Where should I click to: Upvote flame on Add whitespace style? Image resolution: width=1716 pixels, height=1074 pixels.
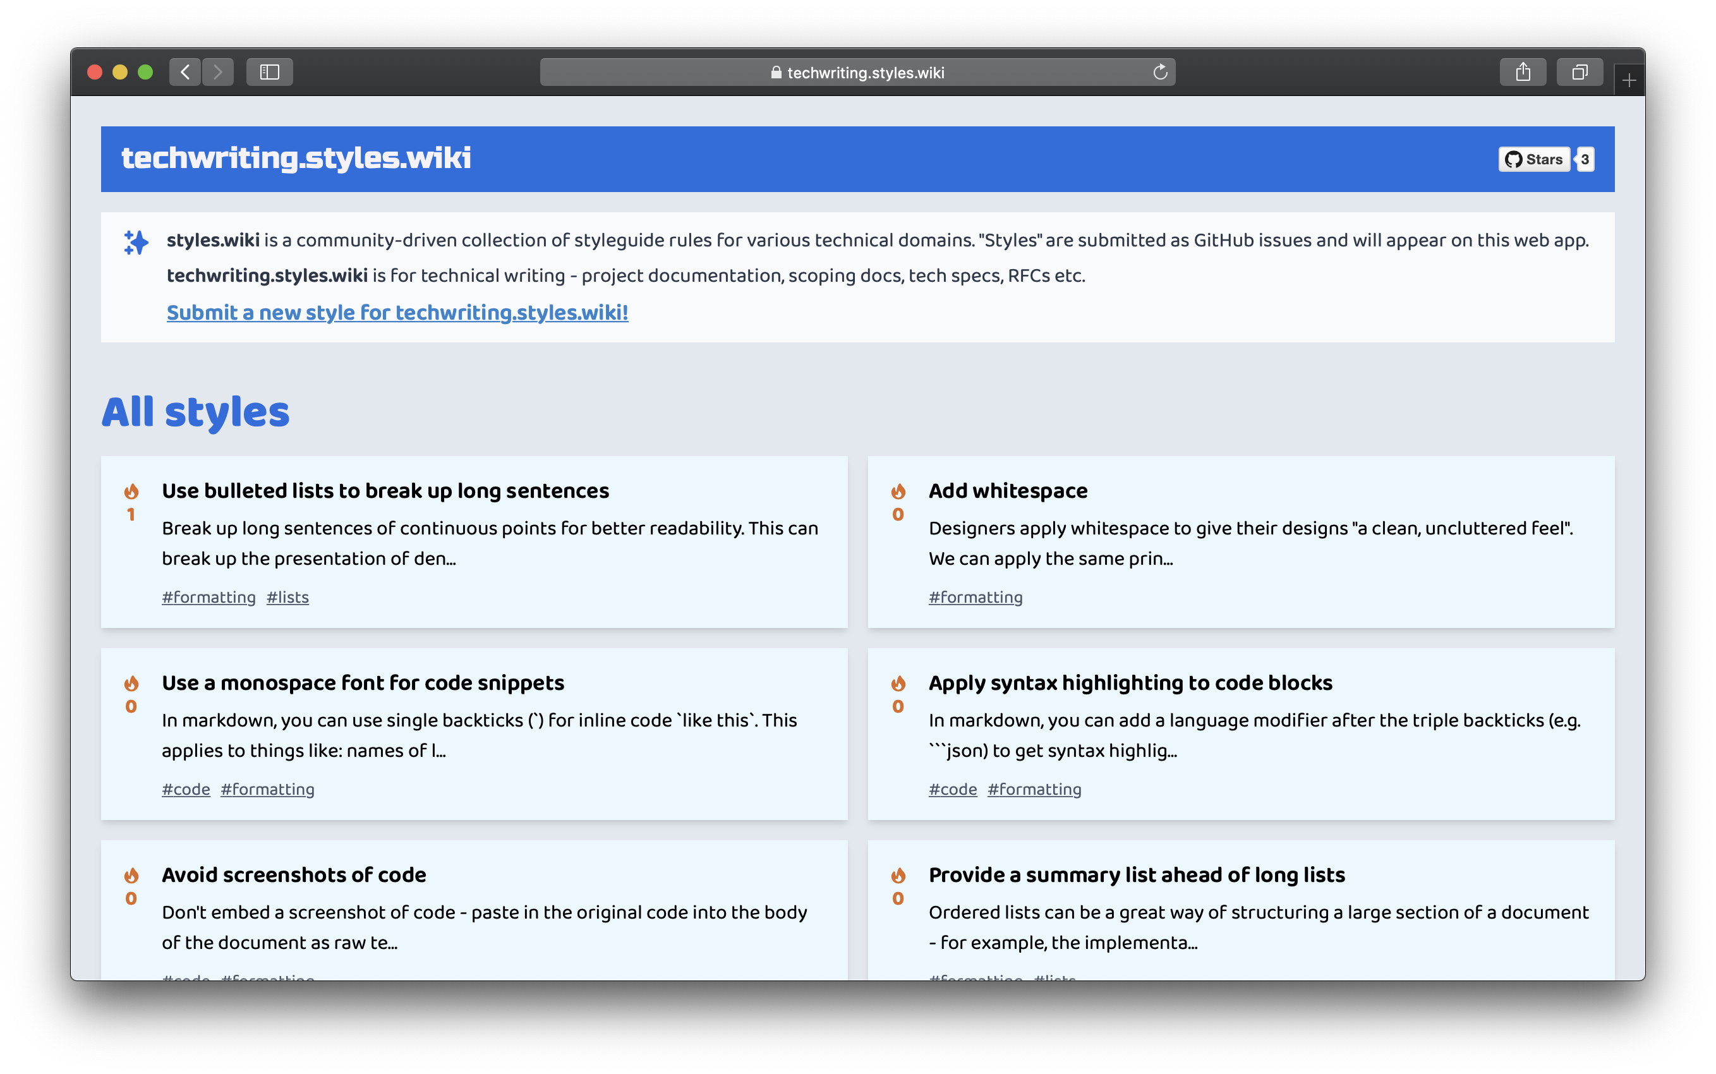[898, 492]
